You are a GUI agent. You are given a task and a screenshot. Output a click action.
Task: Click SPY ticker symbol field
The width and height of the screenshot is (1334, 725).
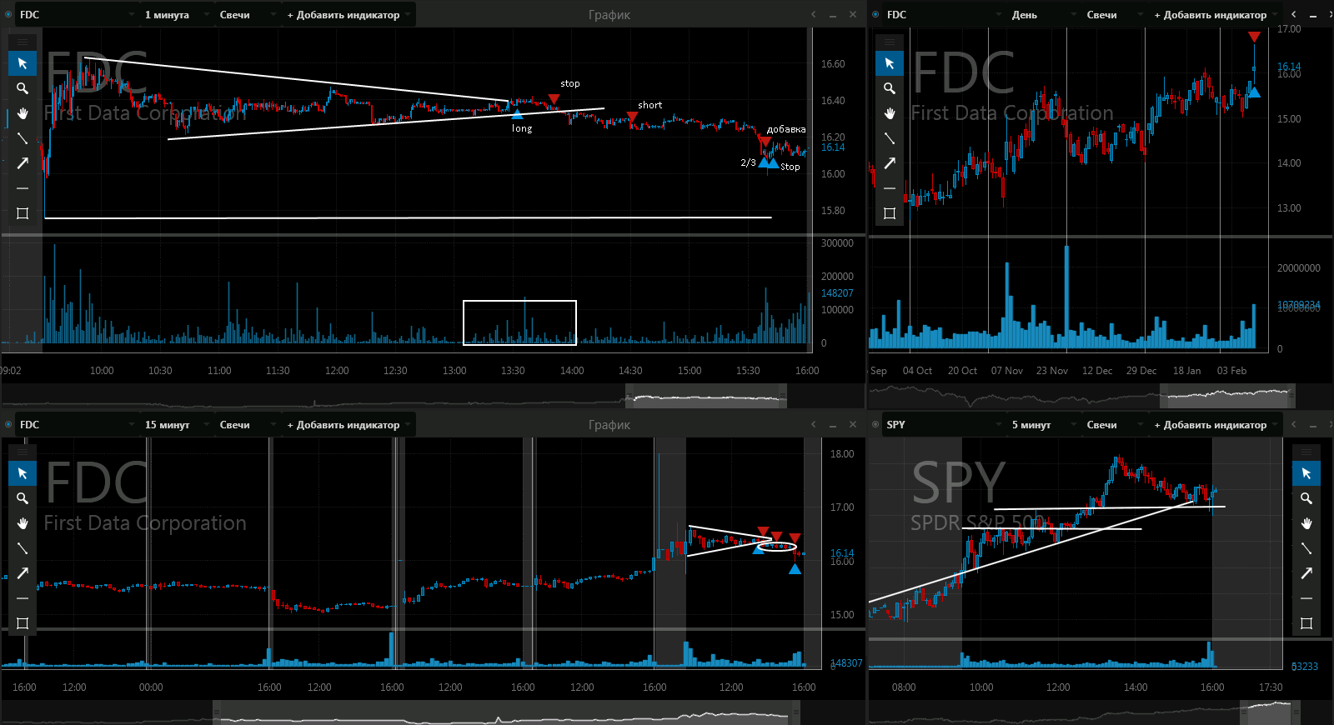(944, 425)
